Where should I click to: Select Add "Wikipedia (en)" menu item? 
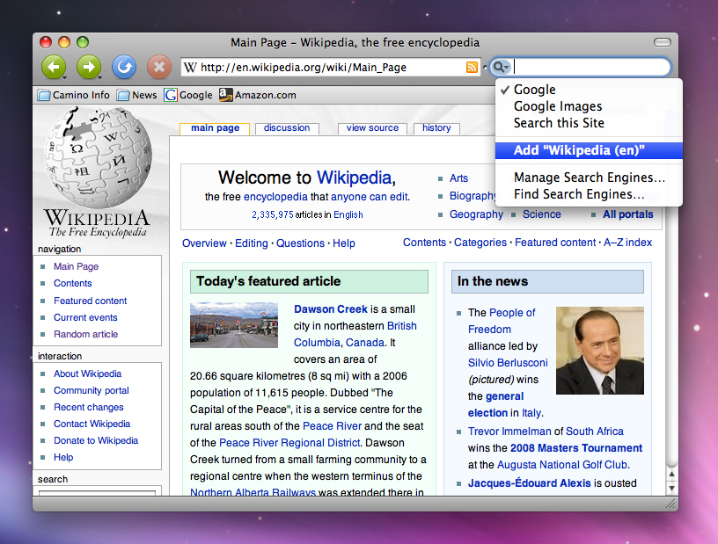click(x=589, y=150)
